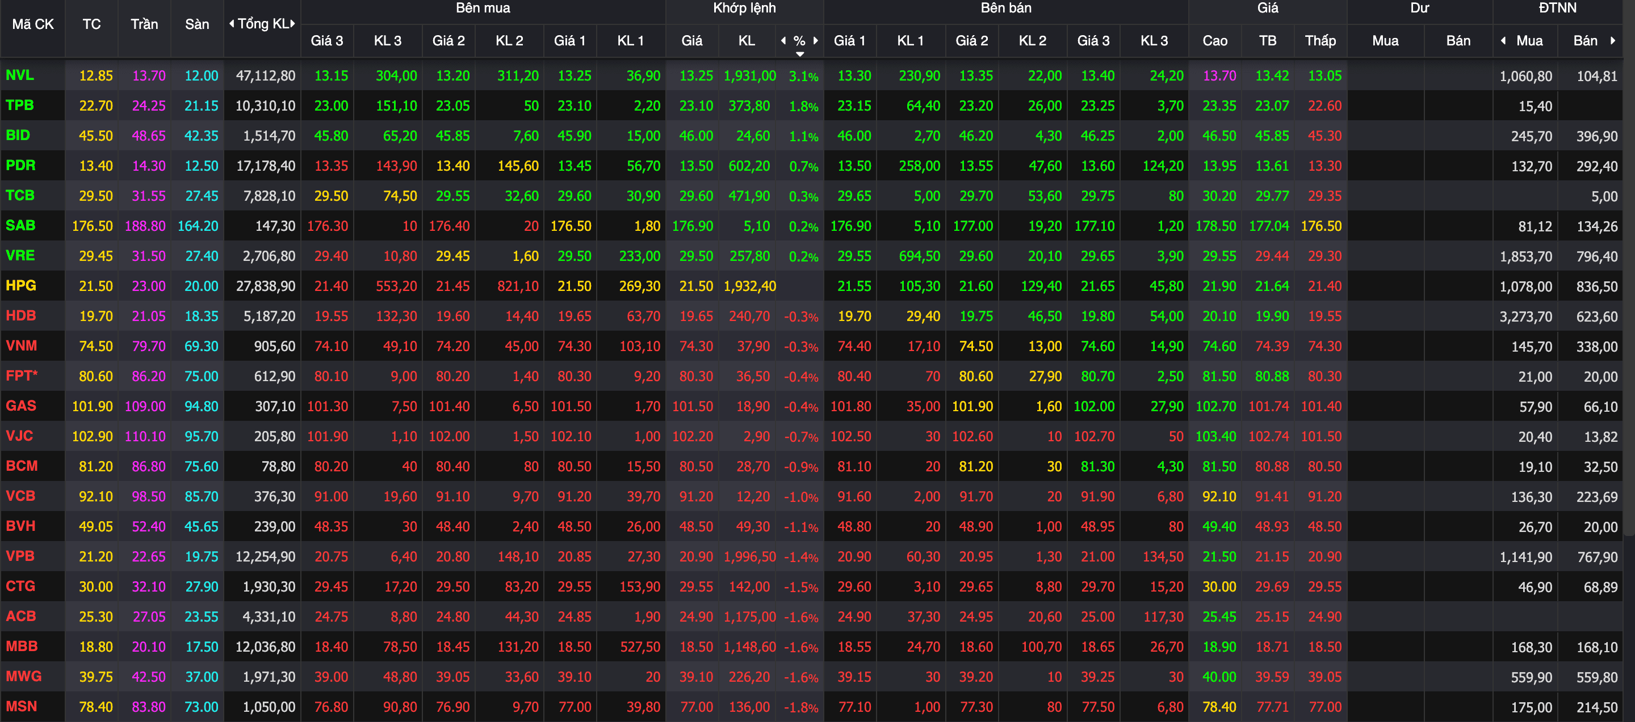Open BID stock ticker
Viewport: 1635px width, 722px height.
[18, 135]
